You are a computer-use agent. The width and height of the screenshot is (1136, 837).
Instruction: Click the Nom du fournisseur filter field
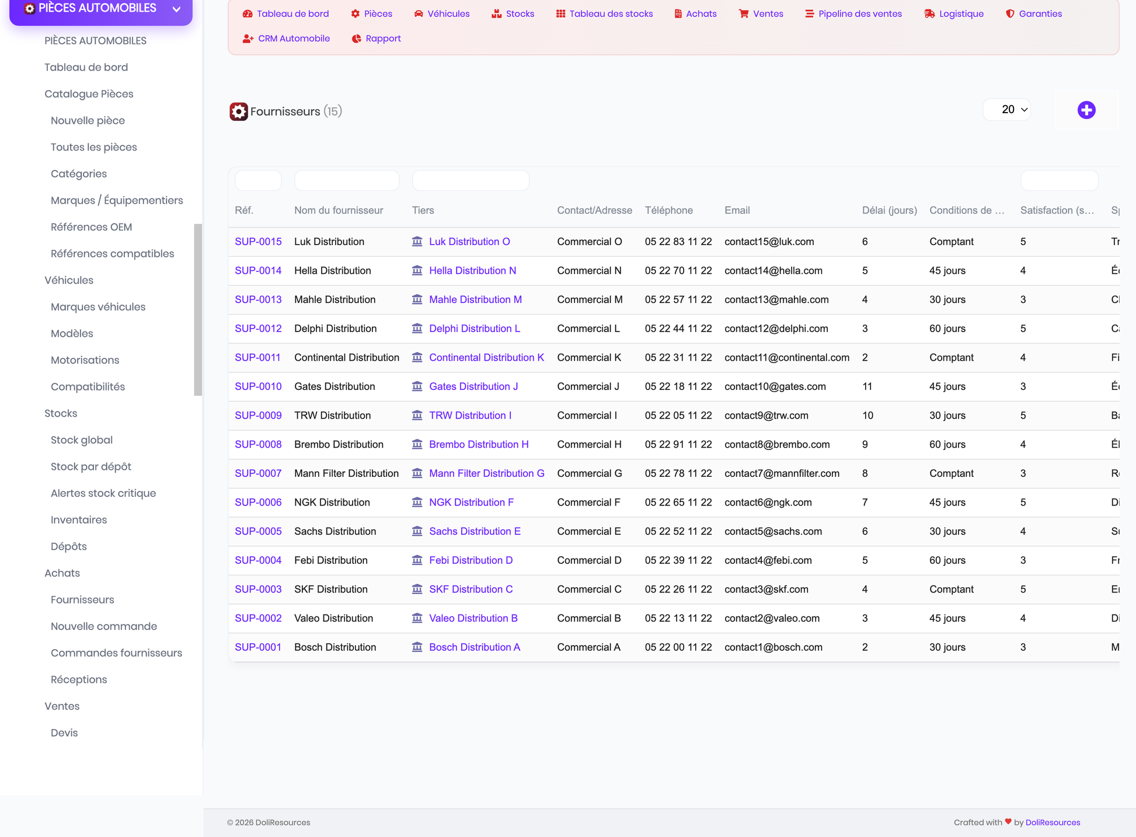click(347, 180)
